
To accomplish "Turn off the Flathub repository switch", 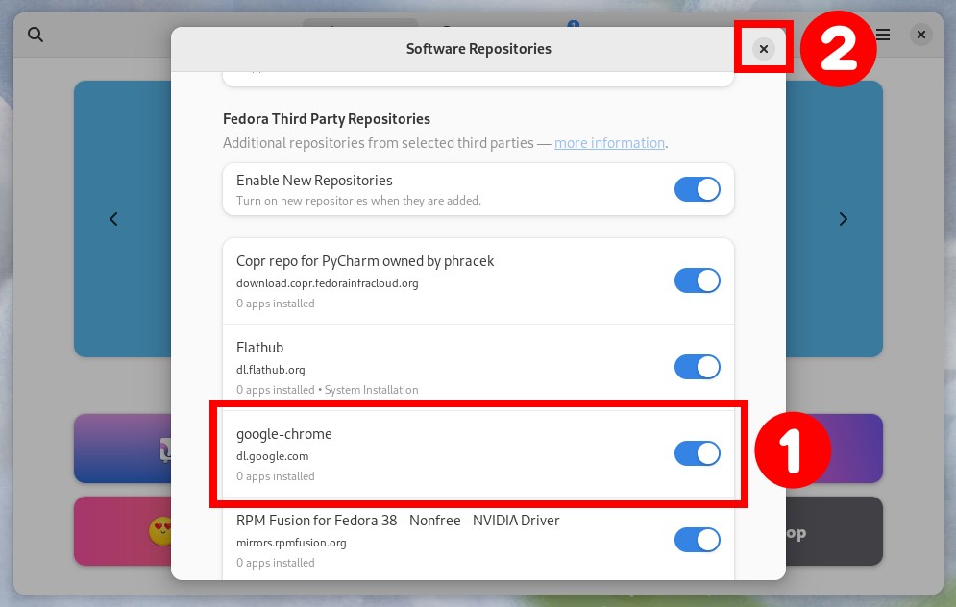I will pyautogui.click(x=697, y=367).
